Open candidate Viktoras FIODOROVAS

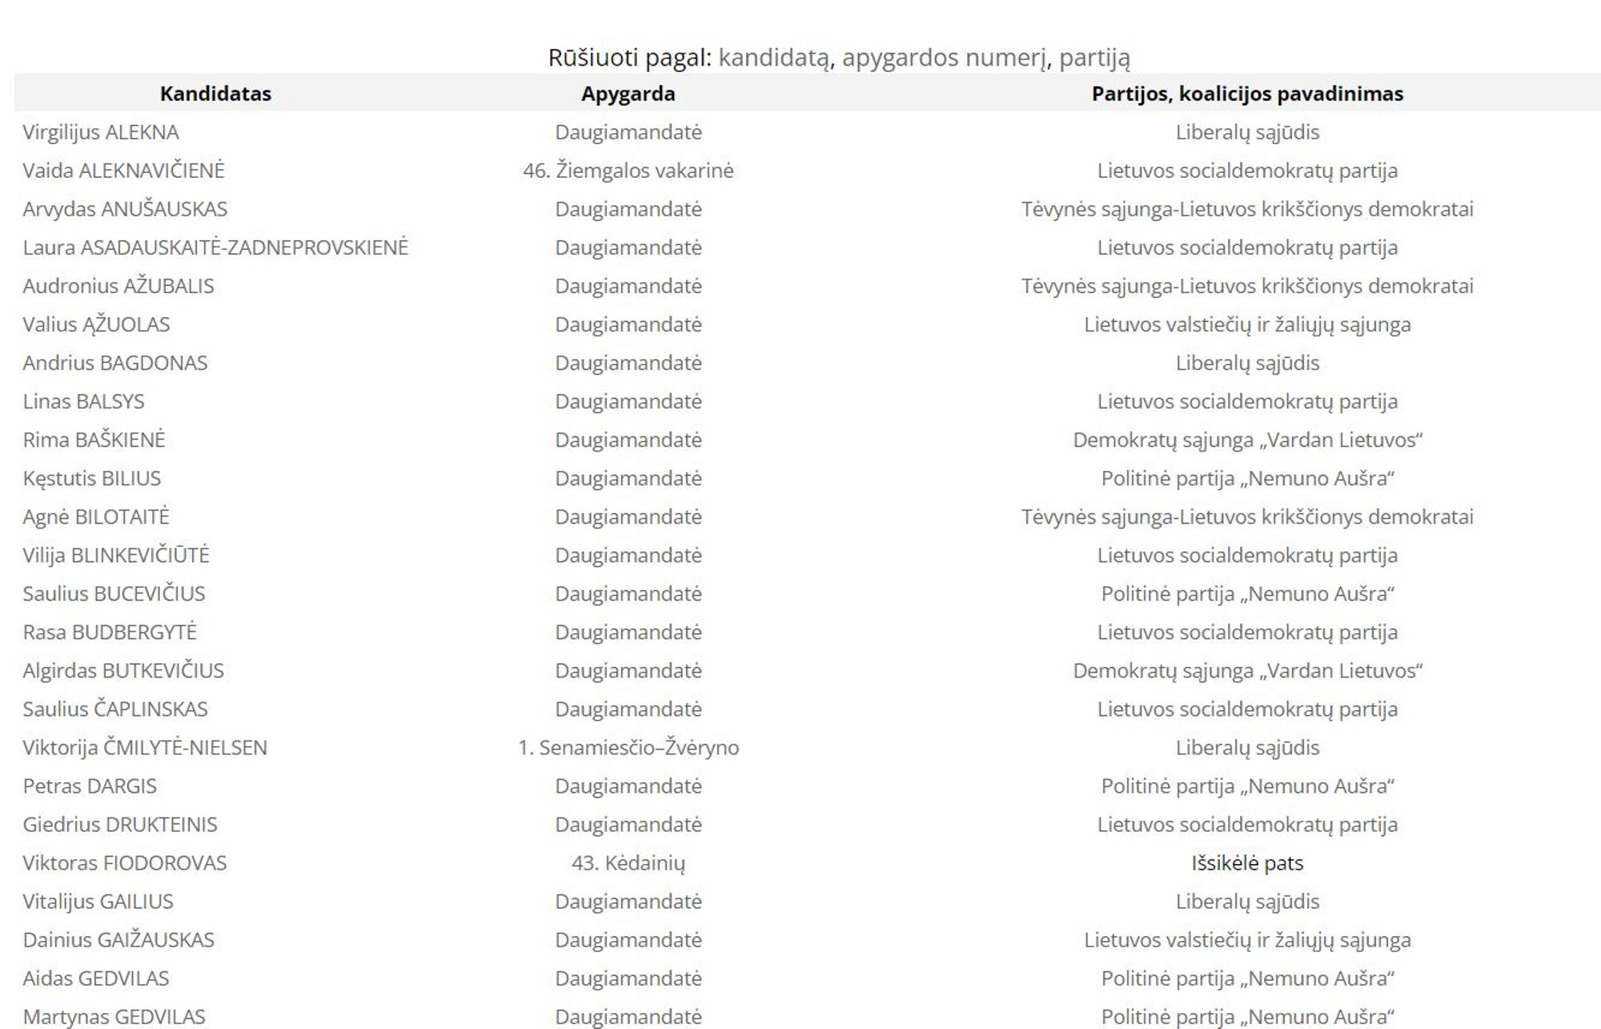pyautogui.click(x=125, y=862)
